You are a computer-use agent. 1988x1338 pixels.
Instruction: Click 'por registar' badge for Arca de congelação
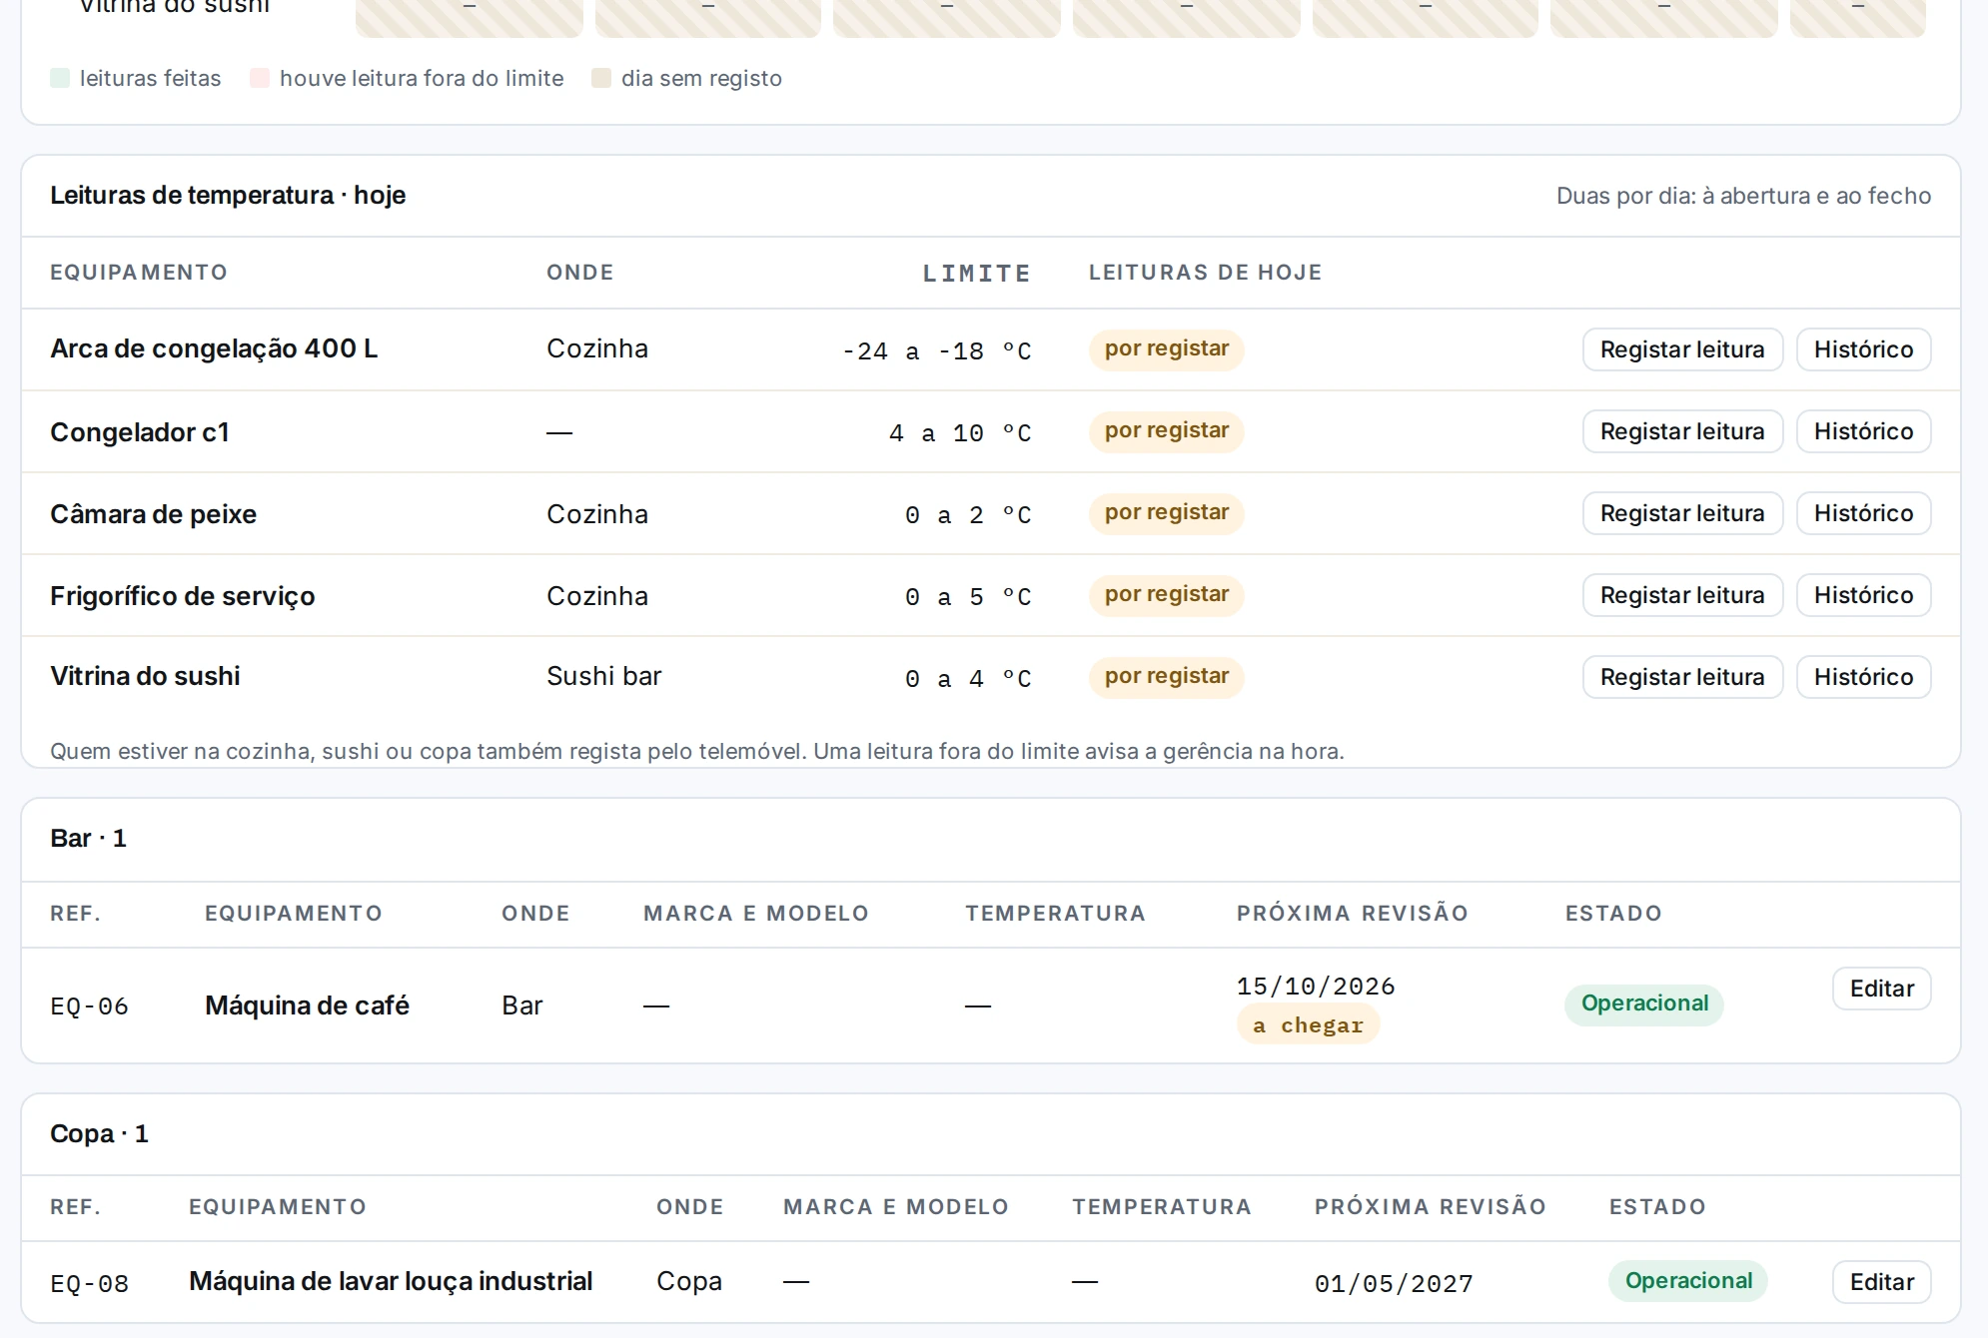[1166, 349]
